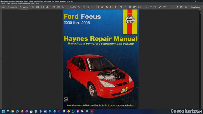Click the marquee zoom-in magnifier
Viewport: 203px width, 114px height.
point(155,7)
